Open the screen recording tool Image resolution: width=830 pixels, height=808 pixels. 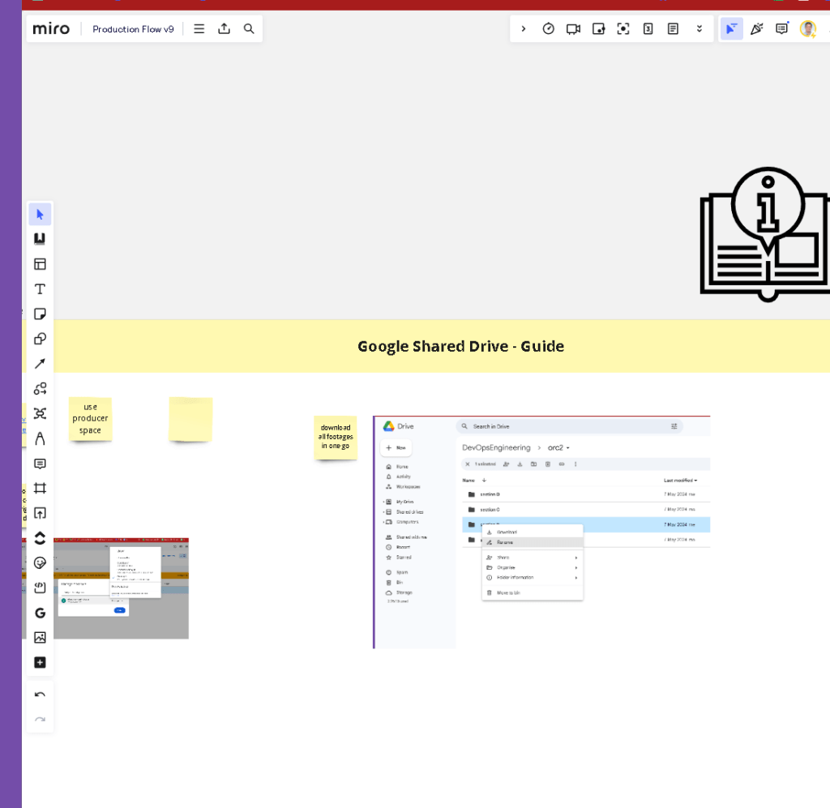tap(598, 29)
